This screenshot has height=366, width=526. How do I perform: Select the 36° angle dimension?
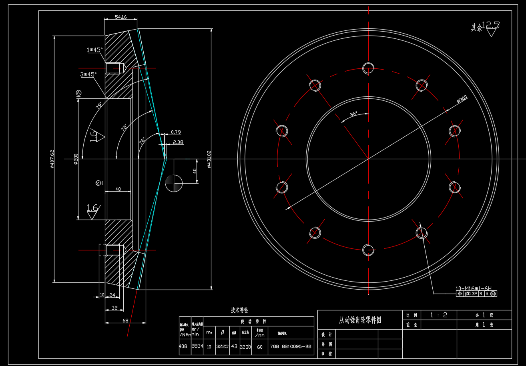pyautogui.click(x=353, y=114)
